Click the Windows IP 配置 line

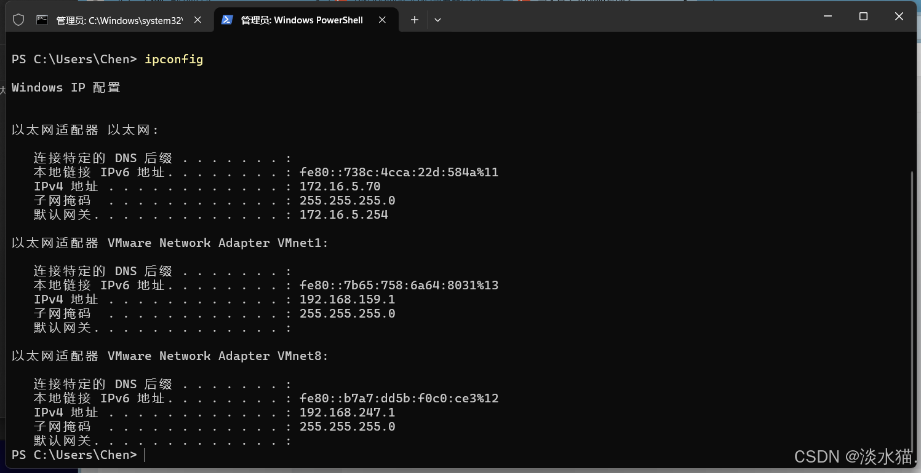point(66,87)
